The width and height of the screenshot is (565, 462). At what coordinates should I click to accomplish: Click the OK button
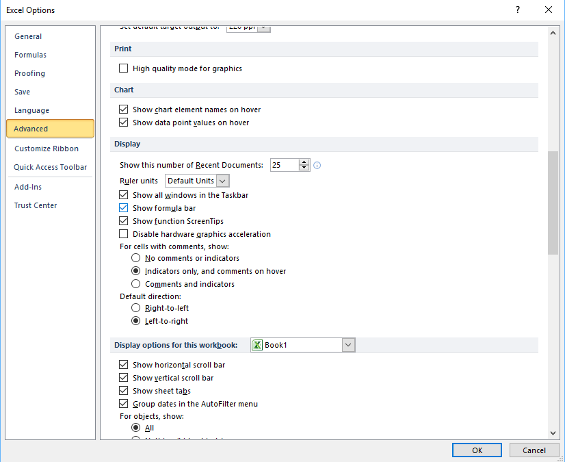pyautogui.click(x=477, y=450)
